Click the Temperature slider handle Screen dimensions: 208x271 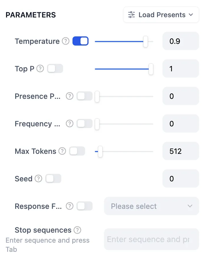tap(146, 42)
